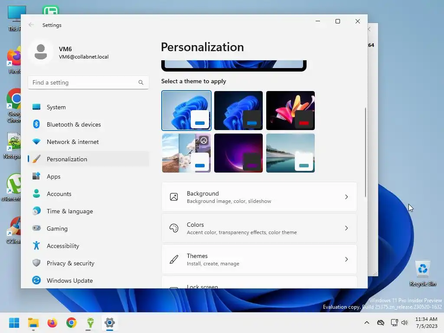Image resolution: width=444 pixels, height=333 pixels.
Task: Expand the Colors chevron arrow
Action: 346,228
